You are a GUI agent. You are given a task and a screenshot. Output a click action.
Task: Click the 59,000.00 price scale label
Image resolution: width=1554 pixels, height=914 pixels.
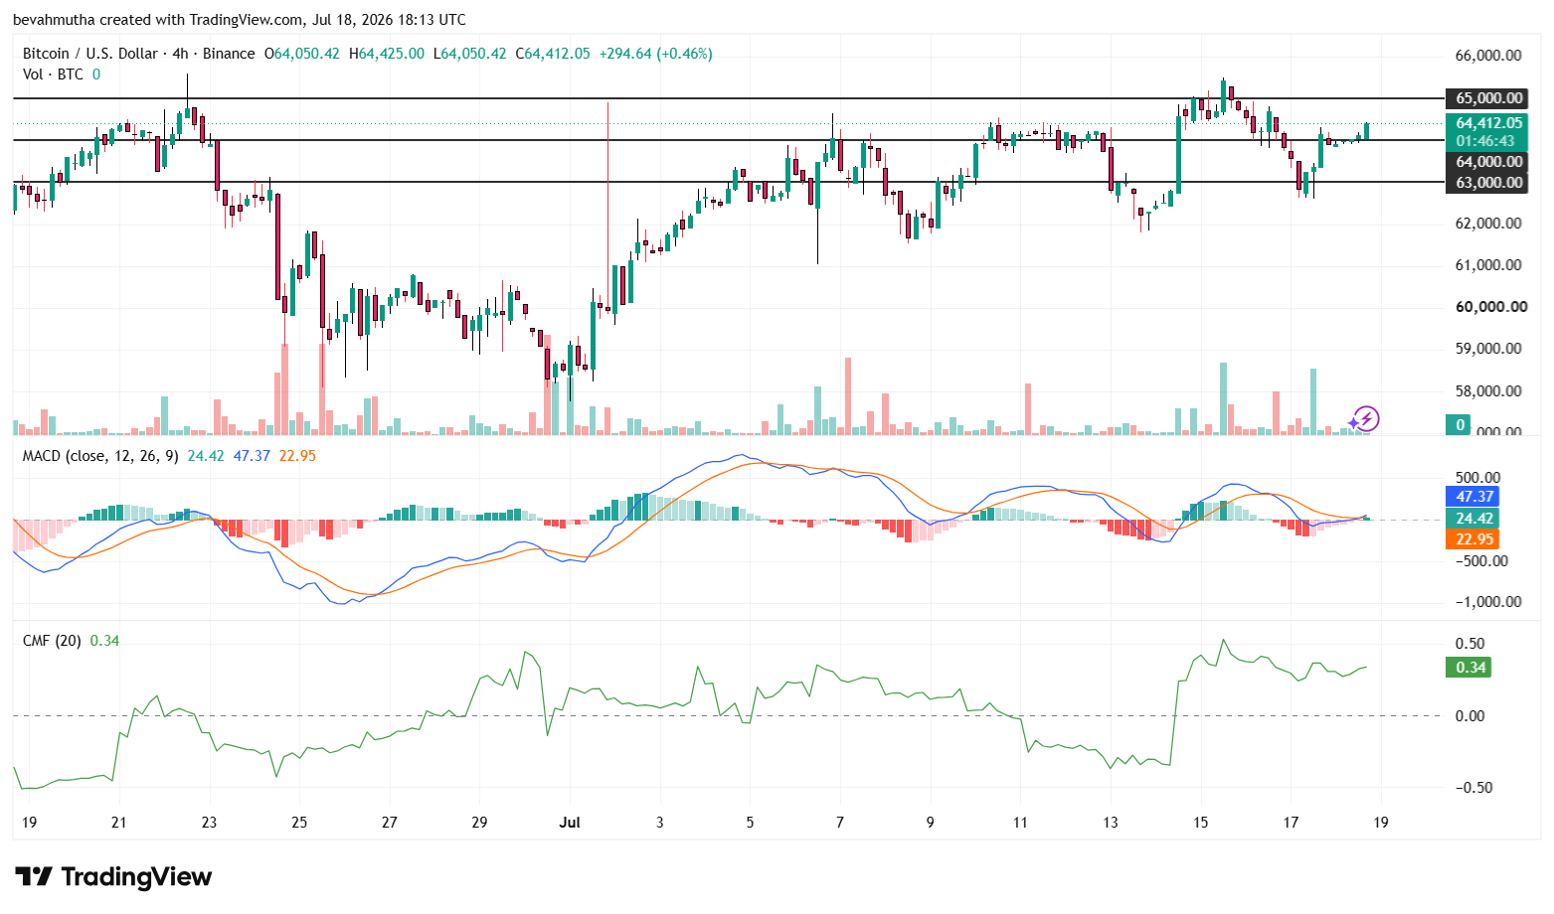[1488, 349]
